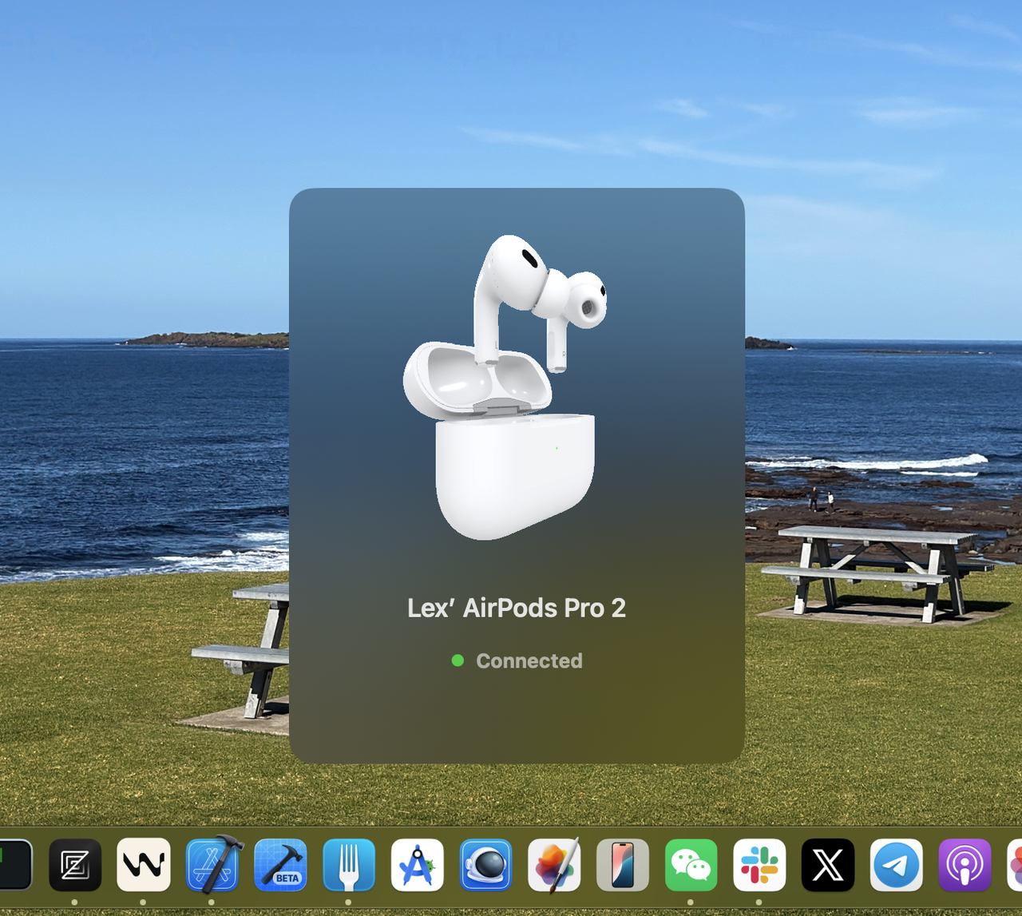The width and height of the screenshot is (1022, 916).
Task: Open WeChat from the dock
Action: tap(691, 865)
